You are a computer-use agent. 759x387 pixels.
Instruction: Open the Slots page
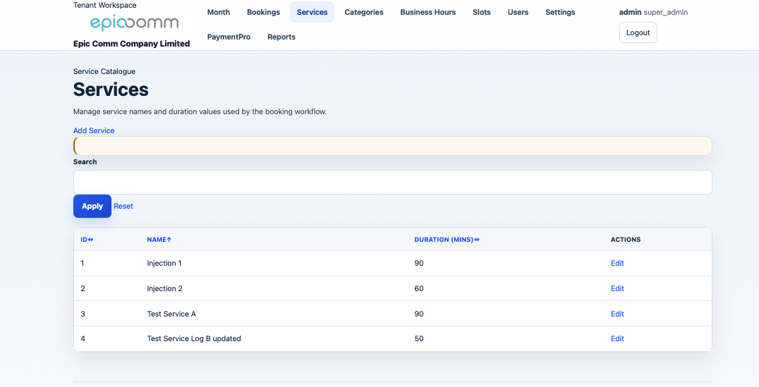[x=482, y=12]
